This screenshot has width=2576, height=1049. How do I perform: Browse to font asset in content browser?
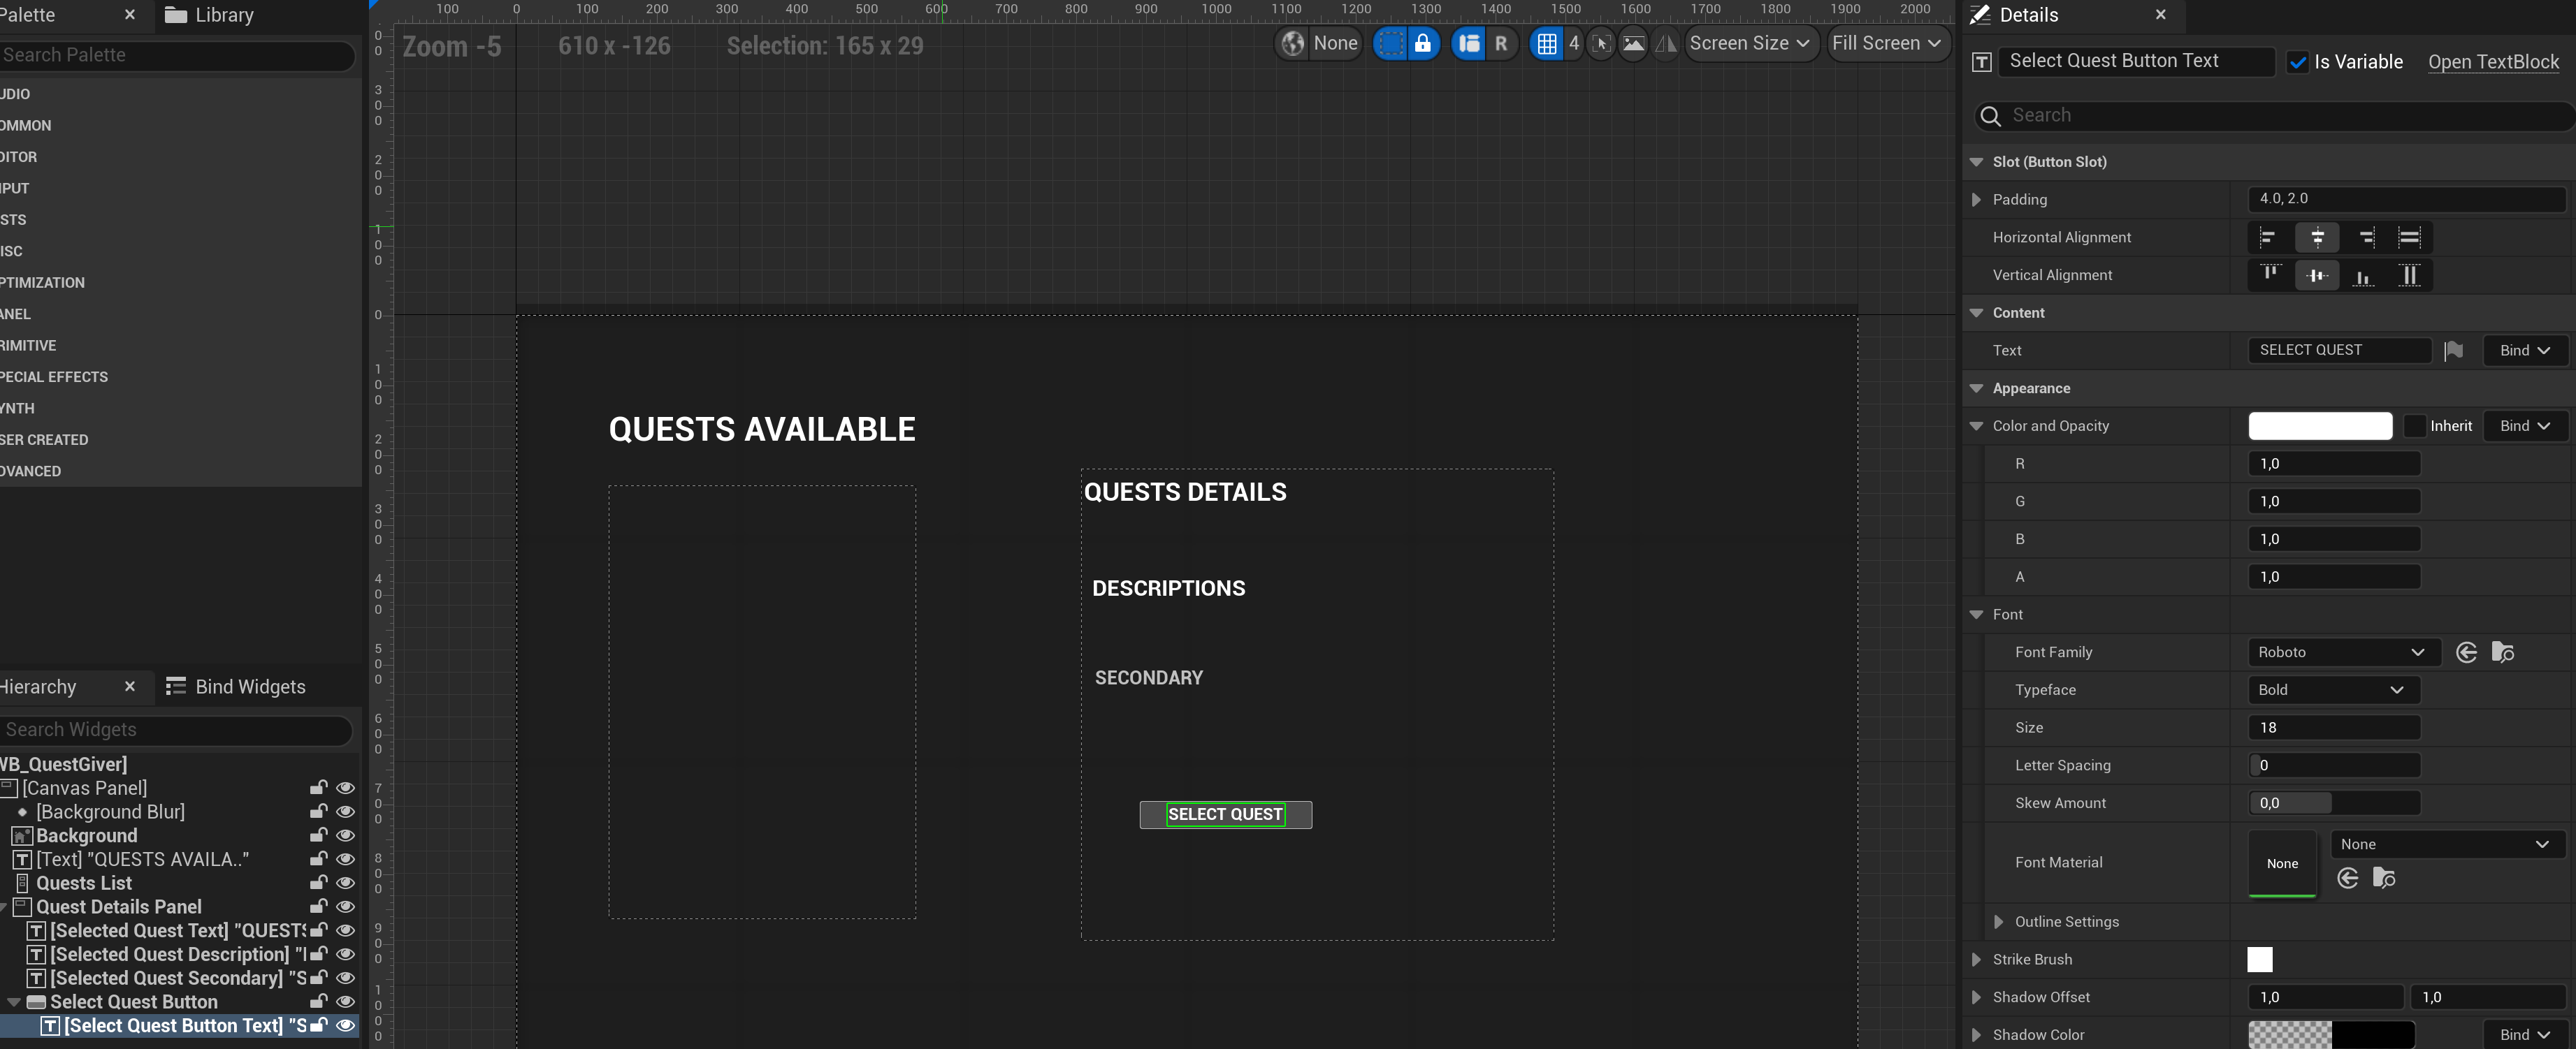pyautogui.click(x=2502, y=652)
